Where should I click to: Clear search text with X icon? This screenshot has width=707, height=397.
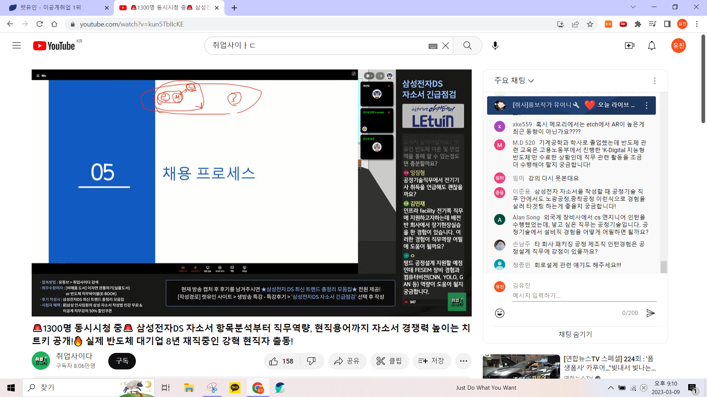pos(446,46)
